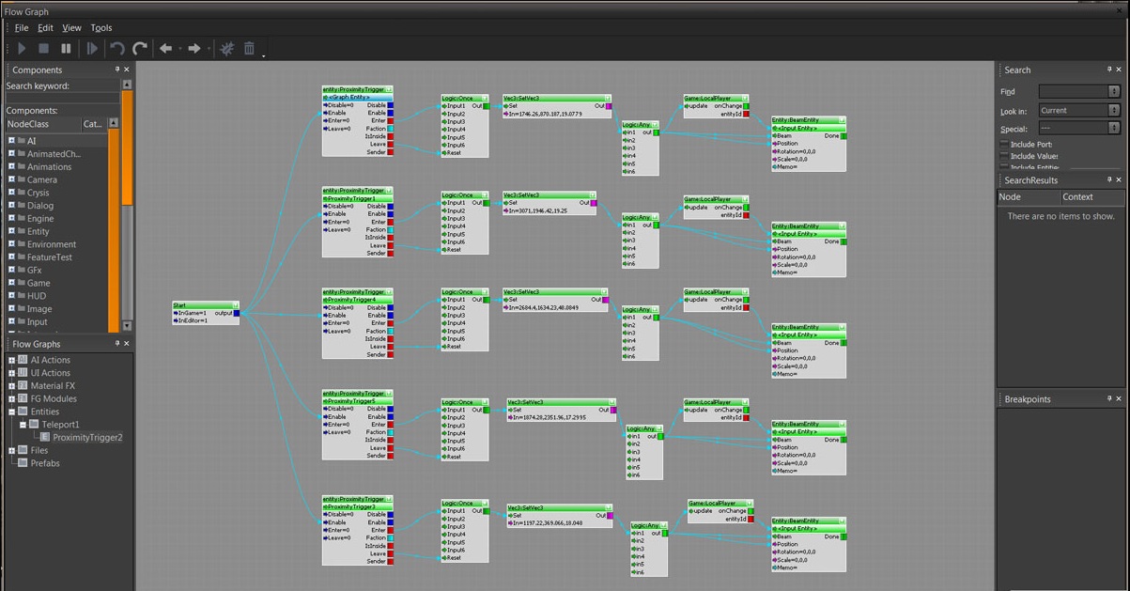Open the Find combo box dropdown
The width and height of the screenshot is (1130, 591).
(x=1114, y=91)
